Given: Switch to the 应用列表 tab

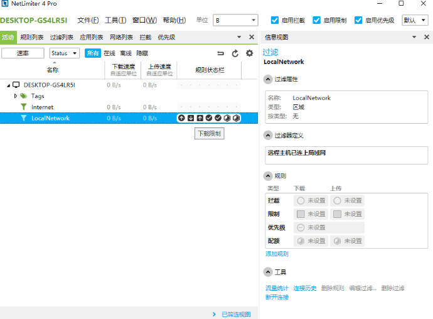Looking at the screenshot, I should coord(92,37).
